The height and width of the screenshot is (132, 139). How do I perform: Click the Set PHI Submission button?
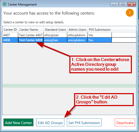(84, 122)
